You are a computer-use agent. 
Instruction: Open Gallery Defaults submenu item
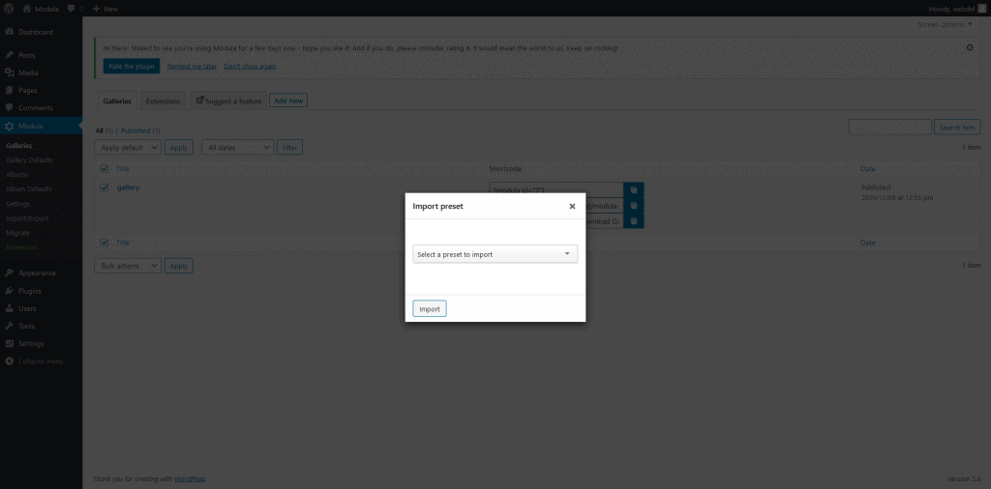(29, 159)
